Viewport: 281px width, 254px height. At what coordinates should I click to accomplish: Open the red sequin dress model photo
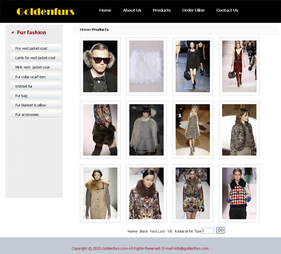coord(239,66)
